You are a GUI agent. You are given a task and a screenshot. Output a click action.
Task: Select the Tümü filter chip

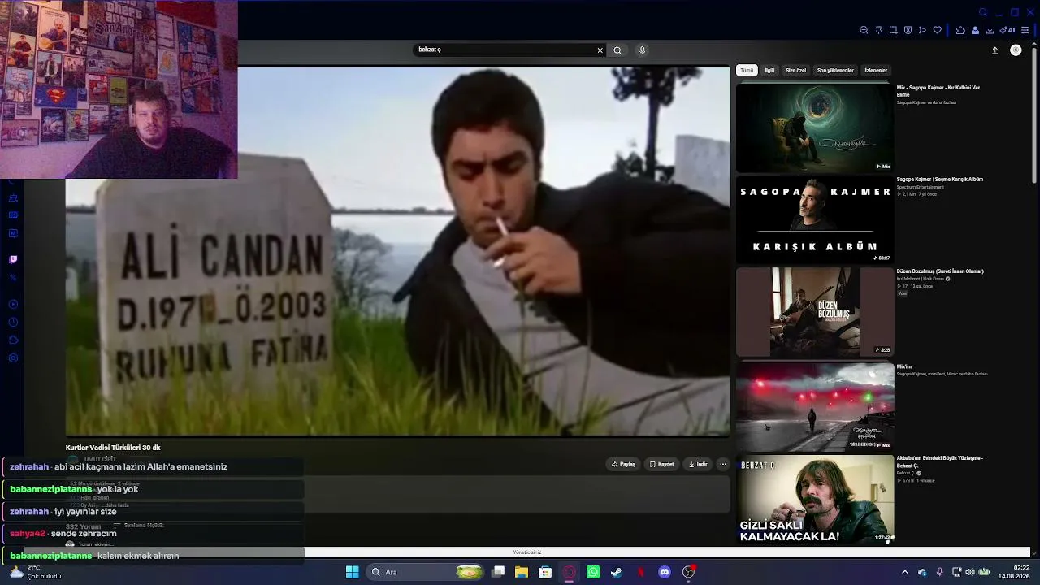(x=747, y=71)
